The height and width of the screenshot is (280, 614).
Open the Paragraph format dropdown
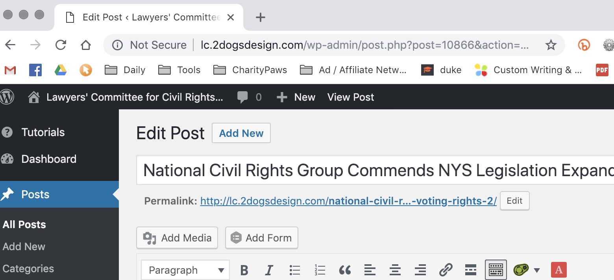(x=185, y=270)
